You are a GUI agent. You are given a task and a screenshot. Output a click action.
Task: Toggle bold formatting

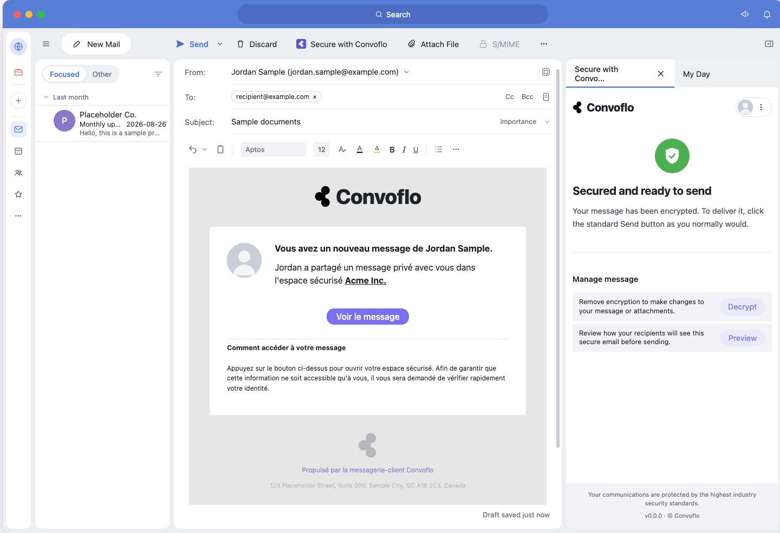click(392, 150)
